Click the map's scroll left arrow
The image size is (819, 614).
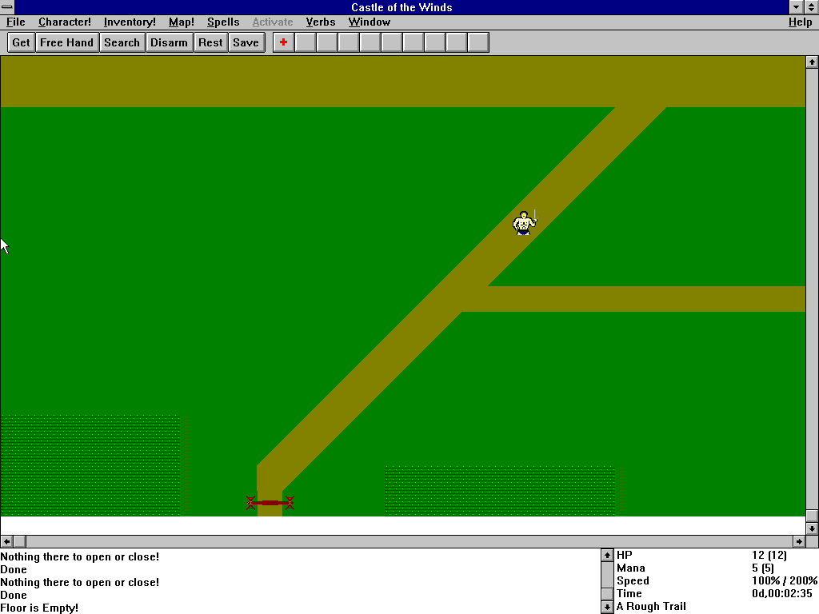[x=6, y=541]
